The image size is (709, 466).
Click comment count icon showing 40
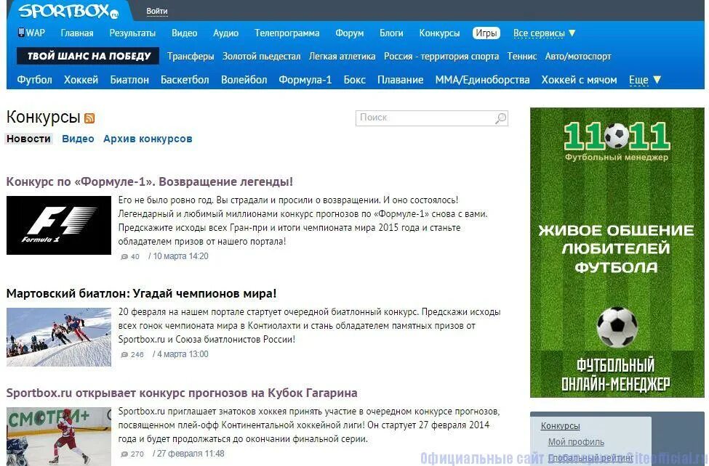pos(124,256)
